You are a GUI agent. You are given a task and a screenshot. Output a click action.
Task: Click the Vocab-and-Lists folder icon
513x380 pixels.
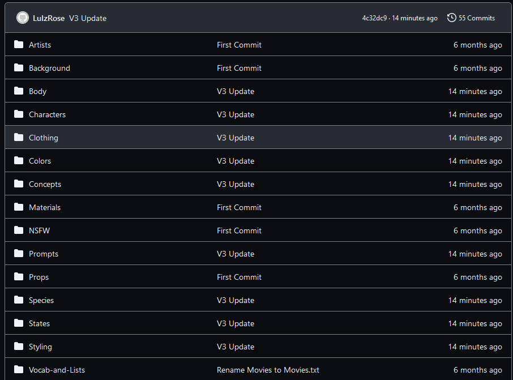coord(19,370)
